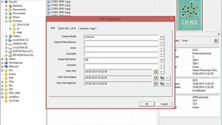Select the Xmp tab in metadata panel
The height and width of the screenshot is (125, 222).
tap(185, 41)
